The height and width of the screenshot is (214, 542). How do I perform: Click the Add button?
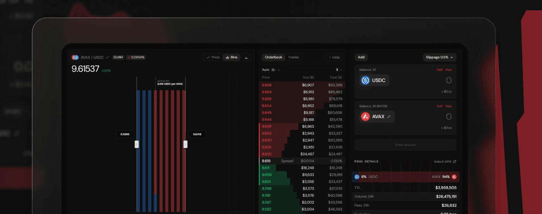(x=361, y=57)
